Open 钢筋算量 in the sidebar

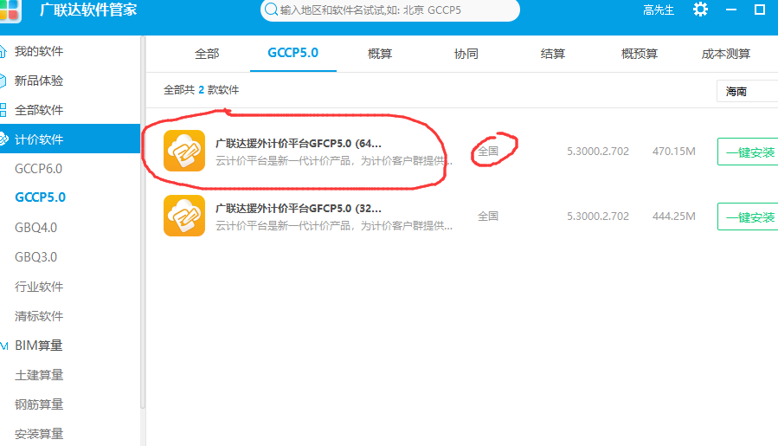39,404
